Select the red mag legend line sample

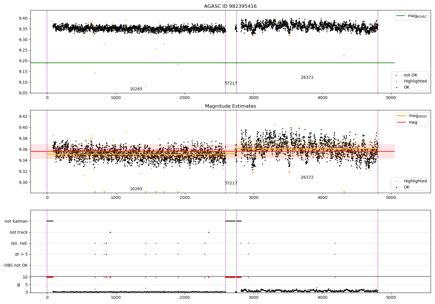402,122
